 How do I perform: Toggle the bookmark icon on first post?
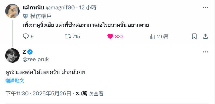[194, 37]
